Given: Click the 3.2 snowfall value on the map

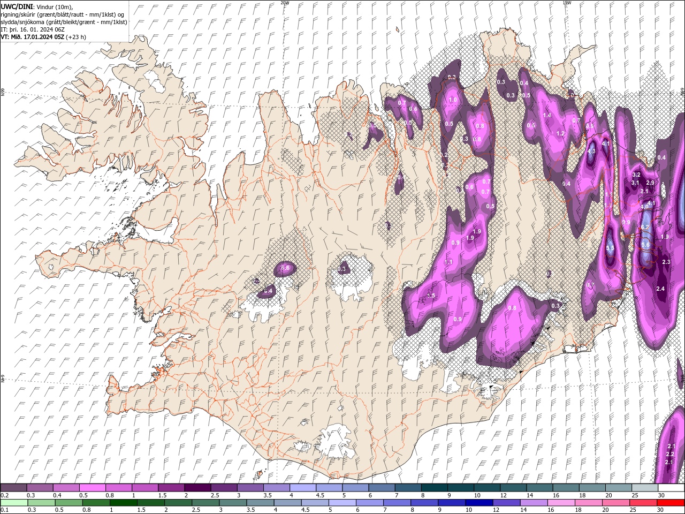Looking at the screenshot, I should pos(636,175).
